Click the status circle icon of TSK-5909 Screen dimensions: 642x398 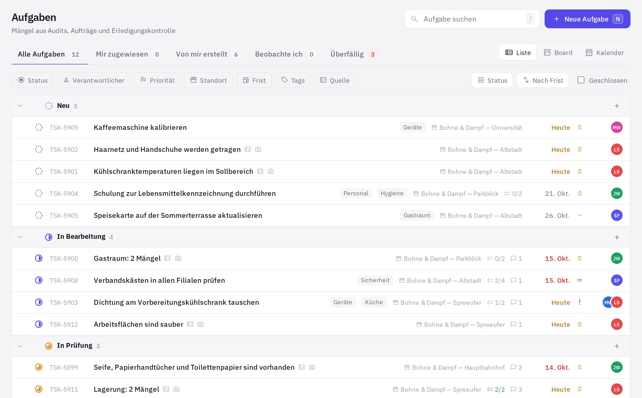click(x=39, y=128)
